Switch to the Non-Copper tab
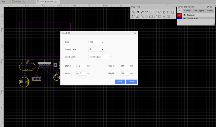The width and height of the screenshot is (216, 127). click(199, 11)
